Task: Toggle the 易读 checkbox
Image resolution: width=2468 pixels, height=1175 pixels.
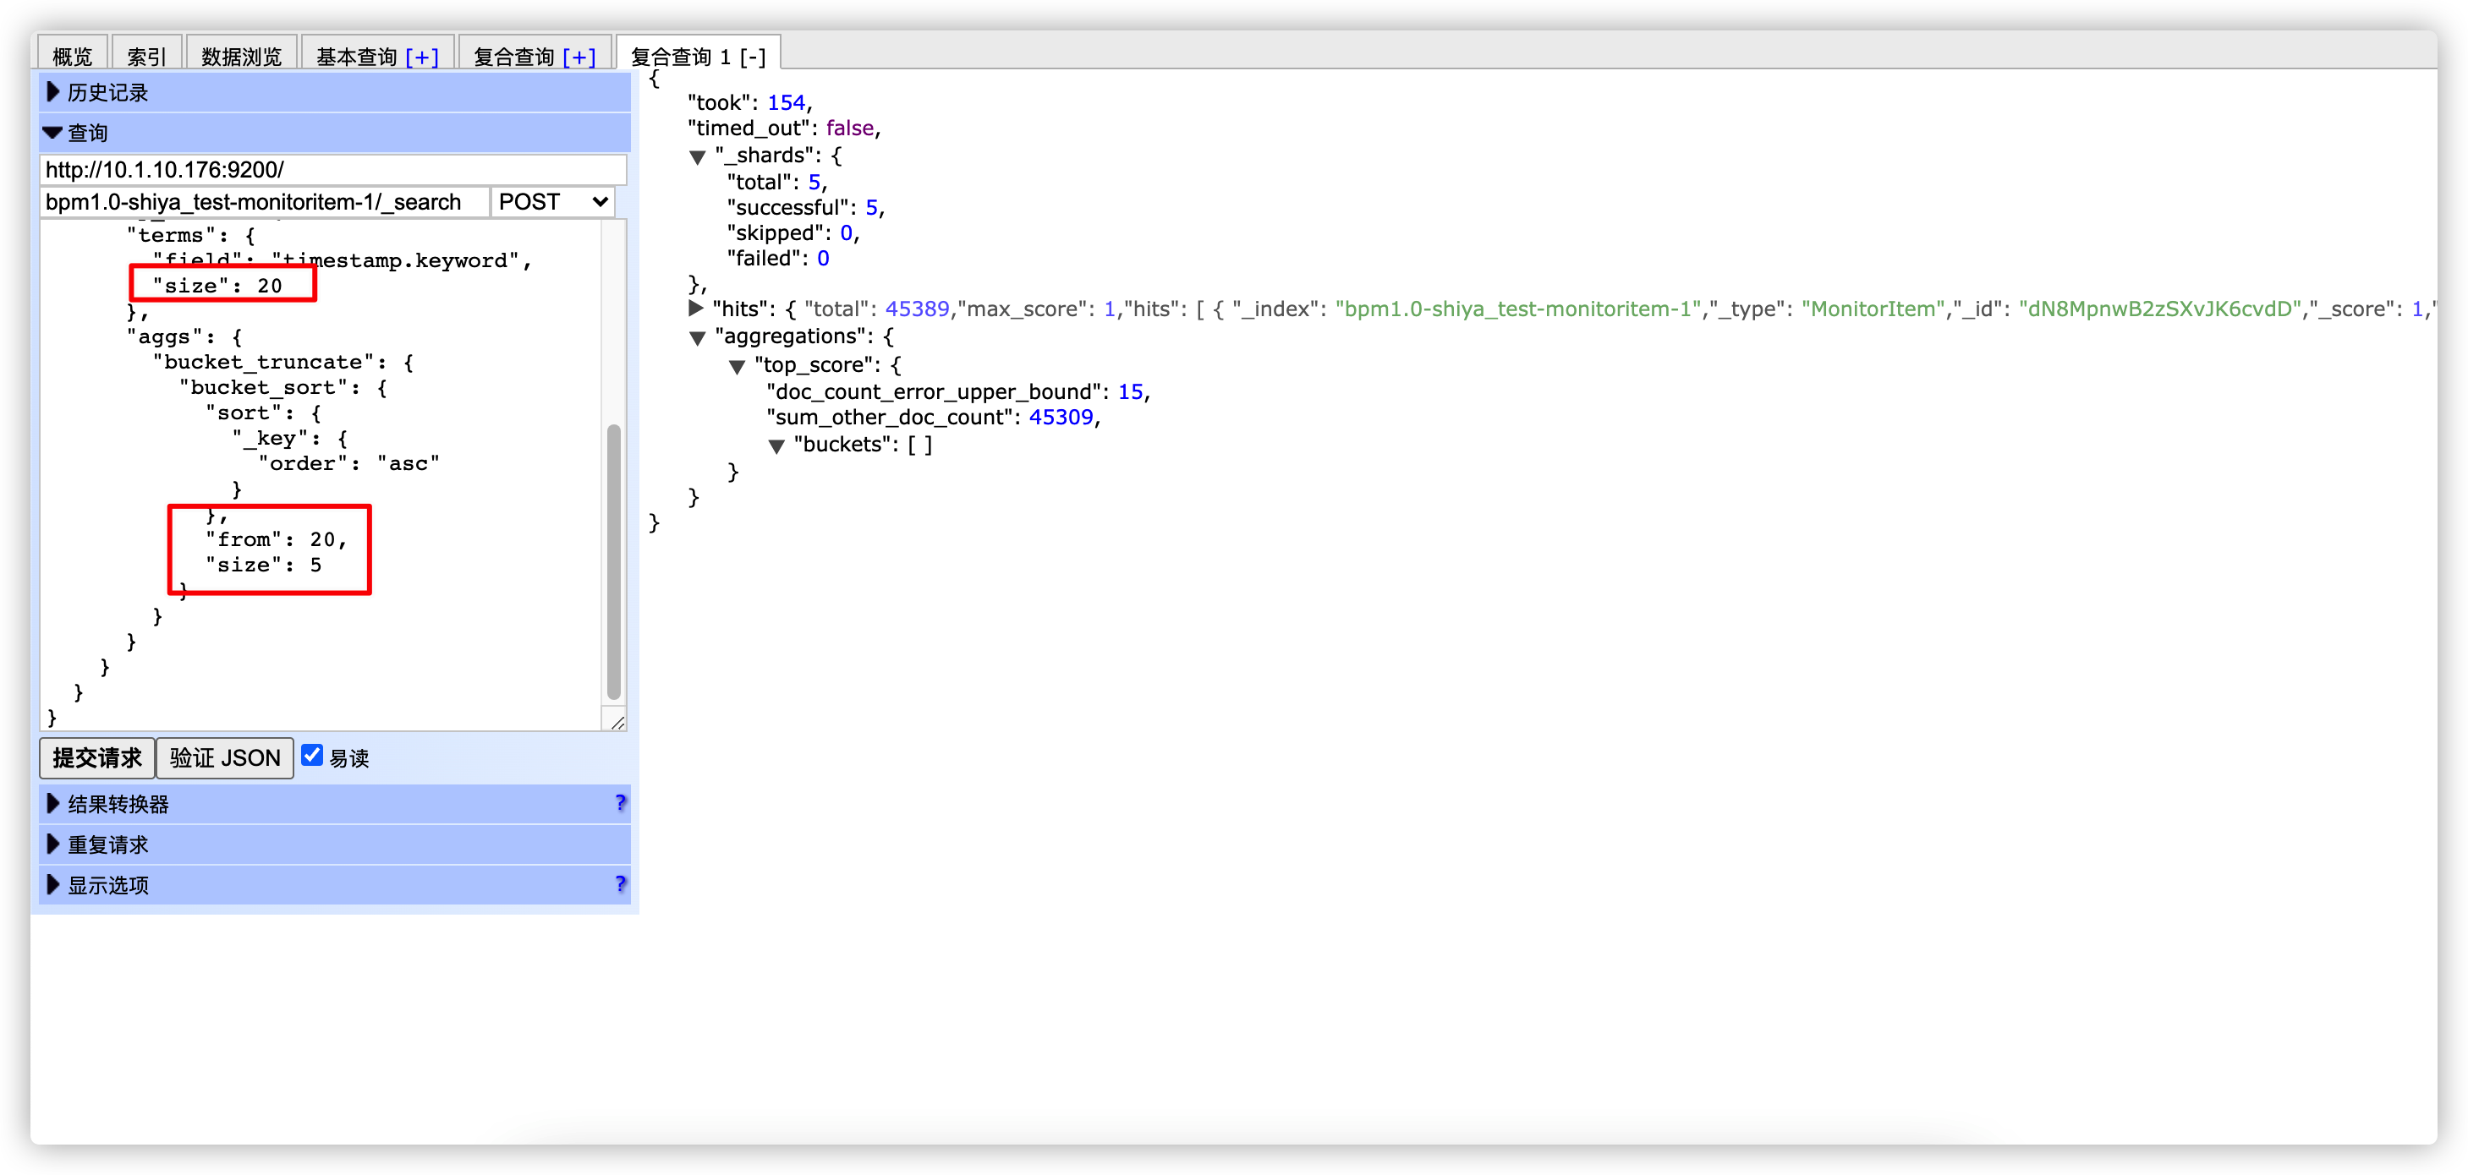Action: [311, 755]
